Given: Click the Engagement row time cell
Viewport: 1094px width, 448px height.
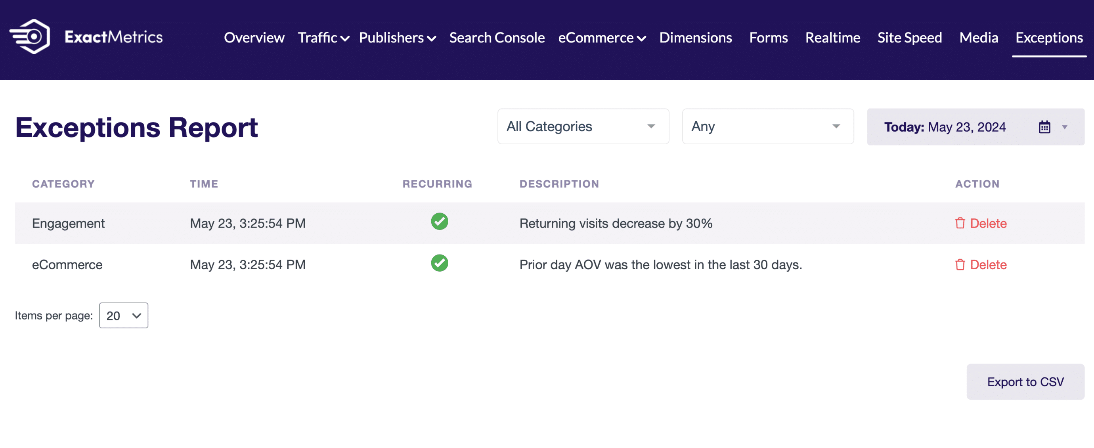Looking at the screenshot, I should (248, 223).
